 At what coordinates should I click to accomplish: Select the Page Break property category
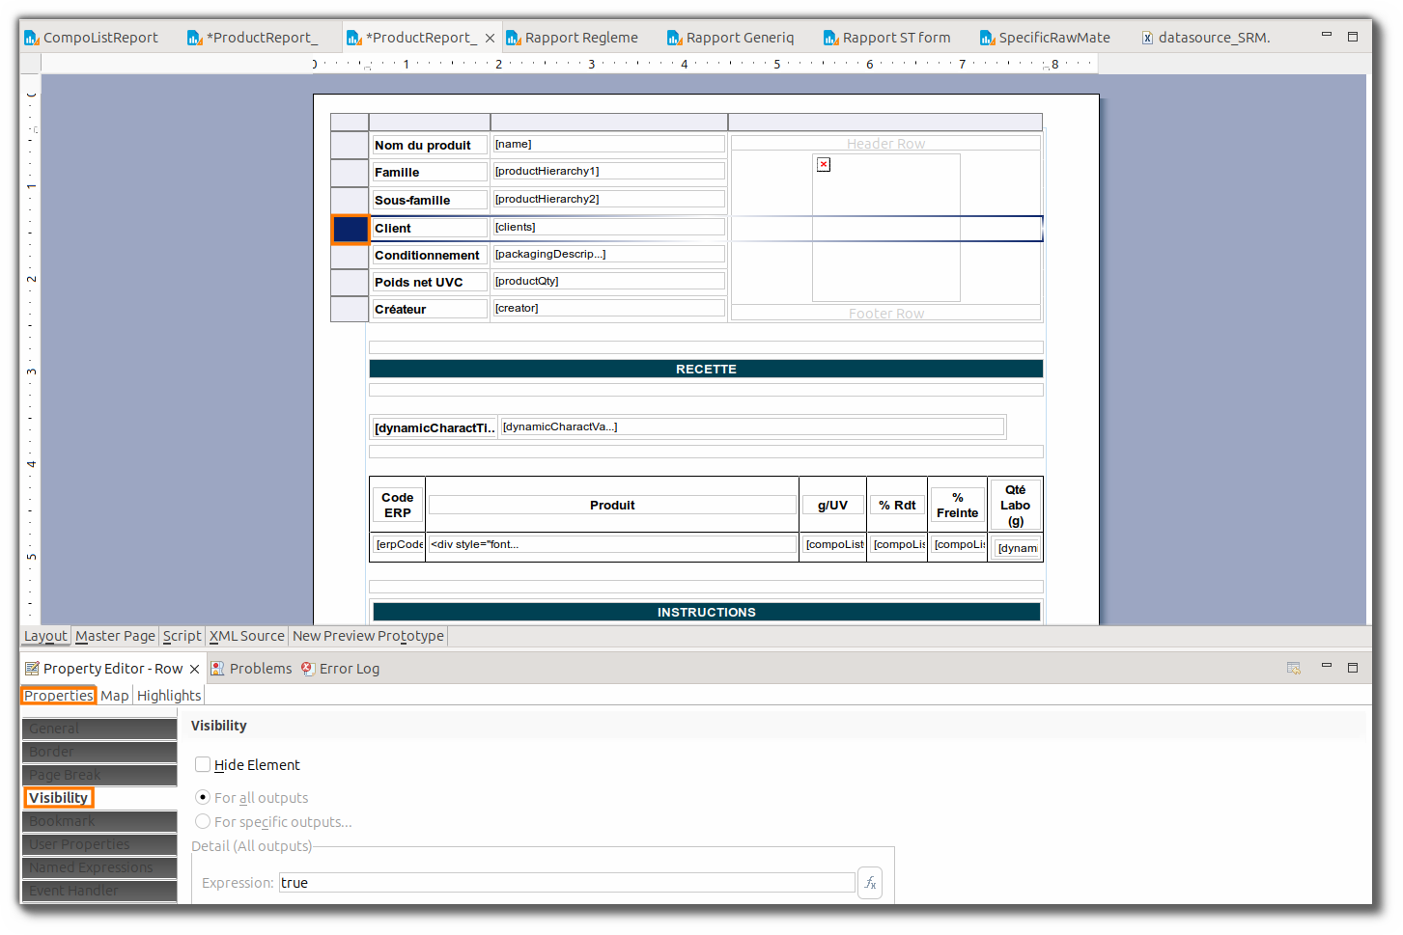click(x=99, y=775)
